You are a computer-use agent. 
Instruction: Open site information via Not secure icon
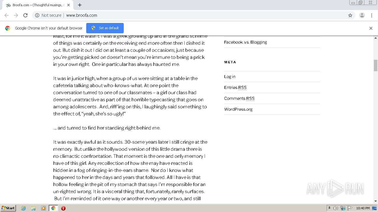coord(37,15)
